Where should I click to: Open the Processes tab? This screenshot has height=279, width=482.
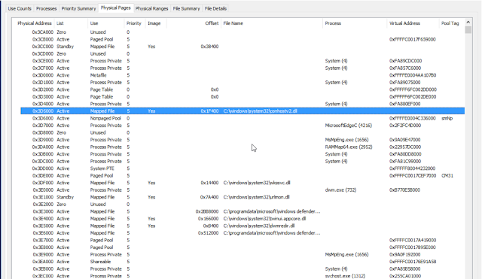[x=47, y=8]
